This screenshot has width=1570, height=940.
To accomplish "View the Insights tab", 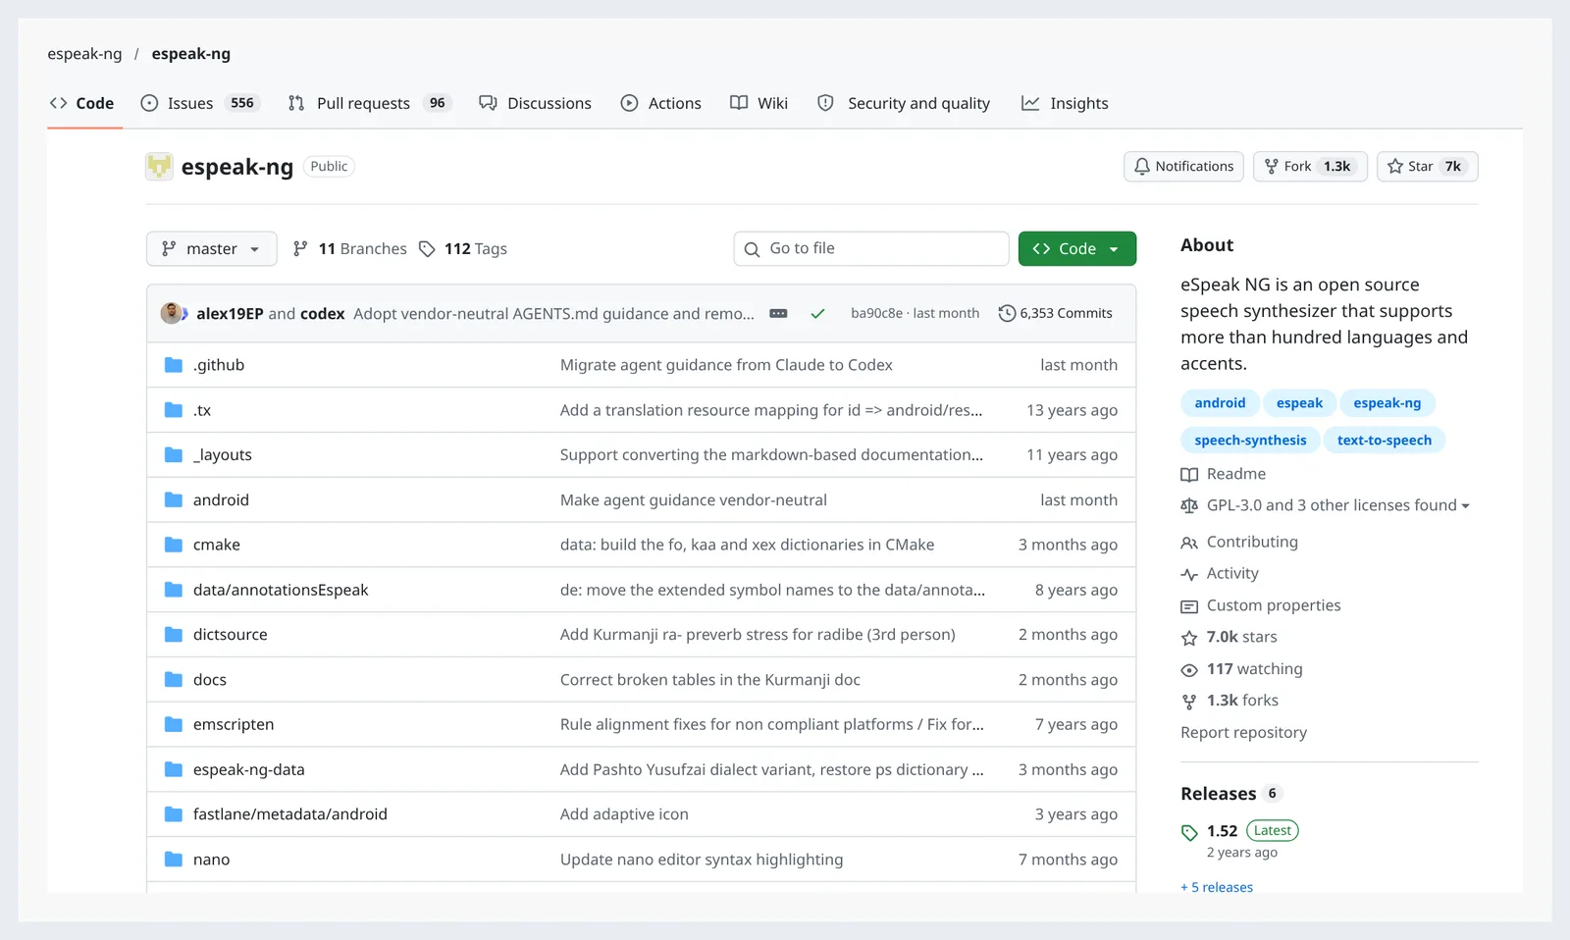I will [1065, 103].
